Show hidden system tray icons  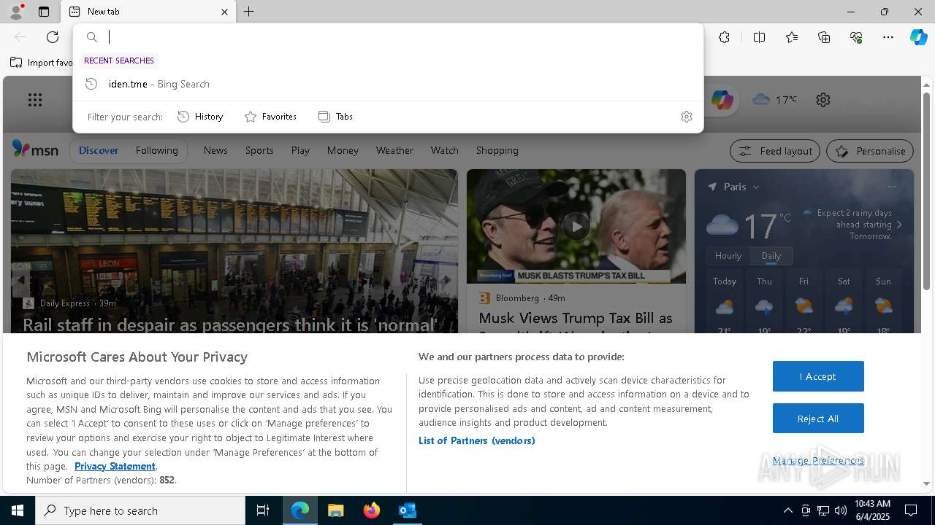pos(787,510)
